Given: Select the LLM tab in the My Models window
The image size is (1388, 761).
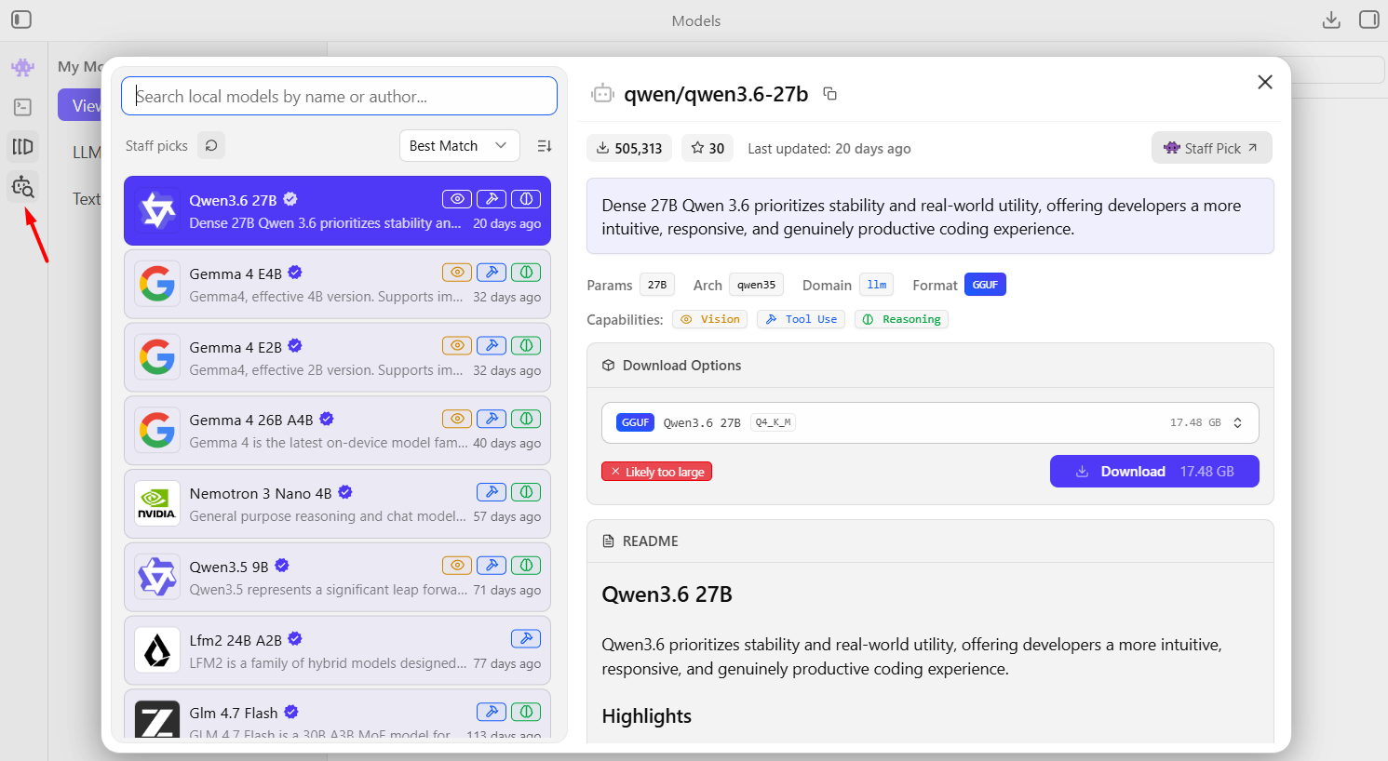Looking at the screenshot, I should 87,152.
